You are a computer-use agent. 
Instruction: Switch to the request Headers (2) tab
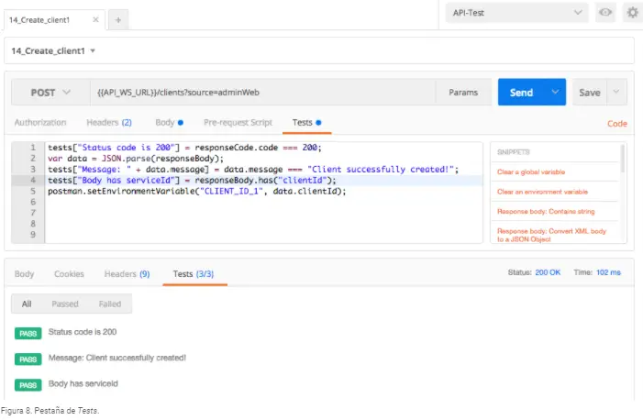109,122
